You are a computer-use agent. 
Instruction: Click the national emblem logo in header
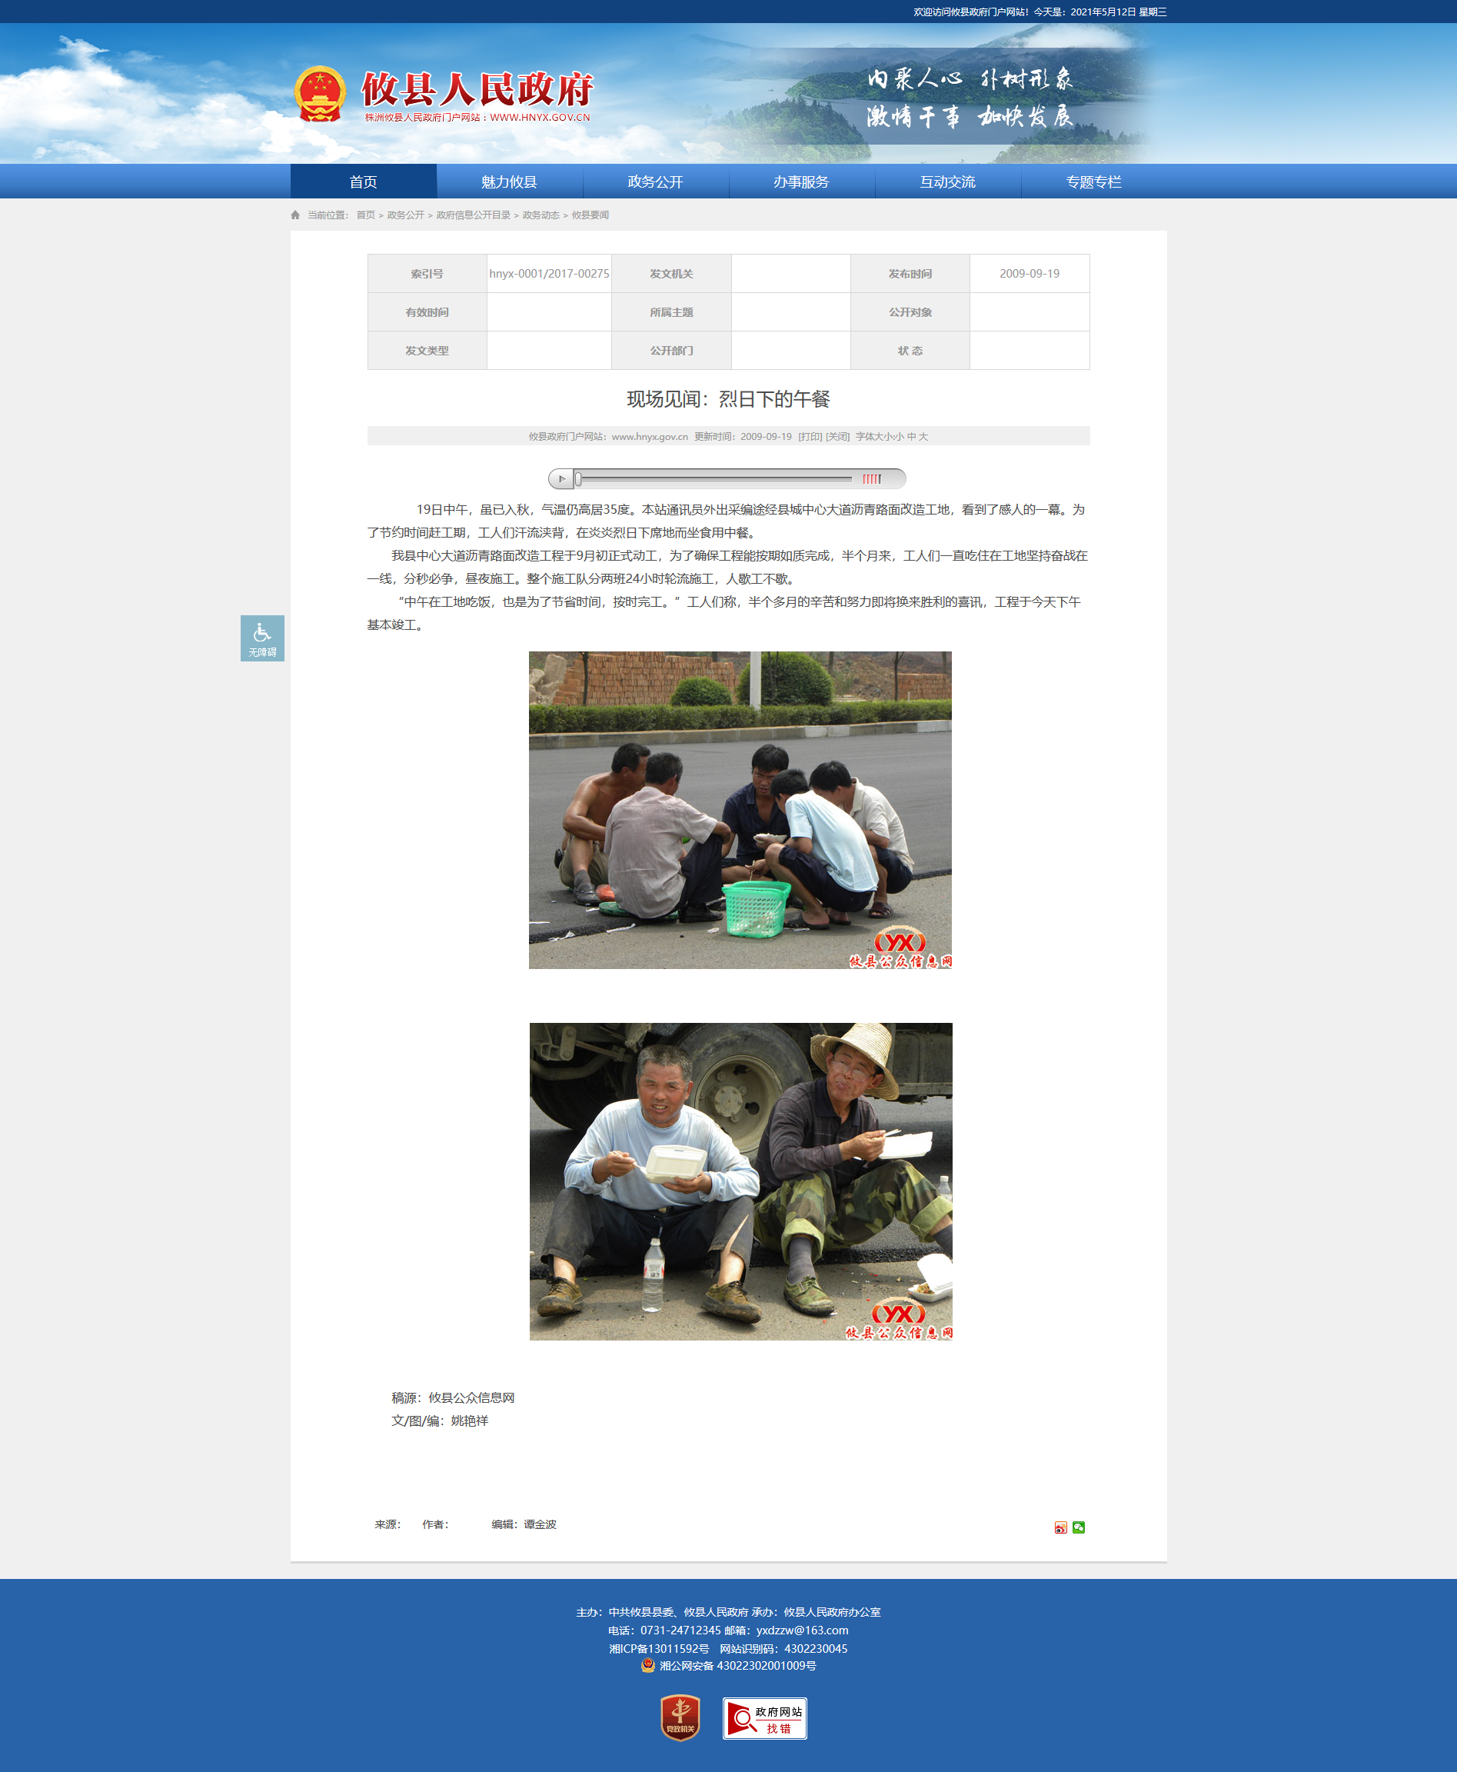coord(320,94)
